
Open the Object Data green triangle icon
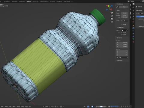click(x=133, y=39)
